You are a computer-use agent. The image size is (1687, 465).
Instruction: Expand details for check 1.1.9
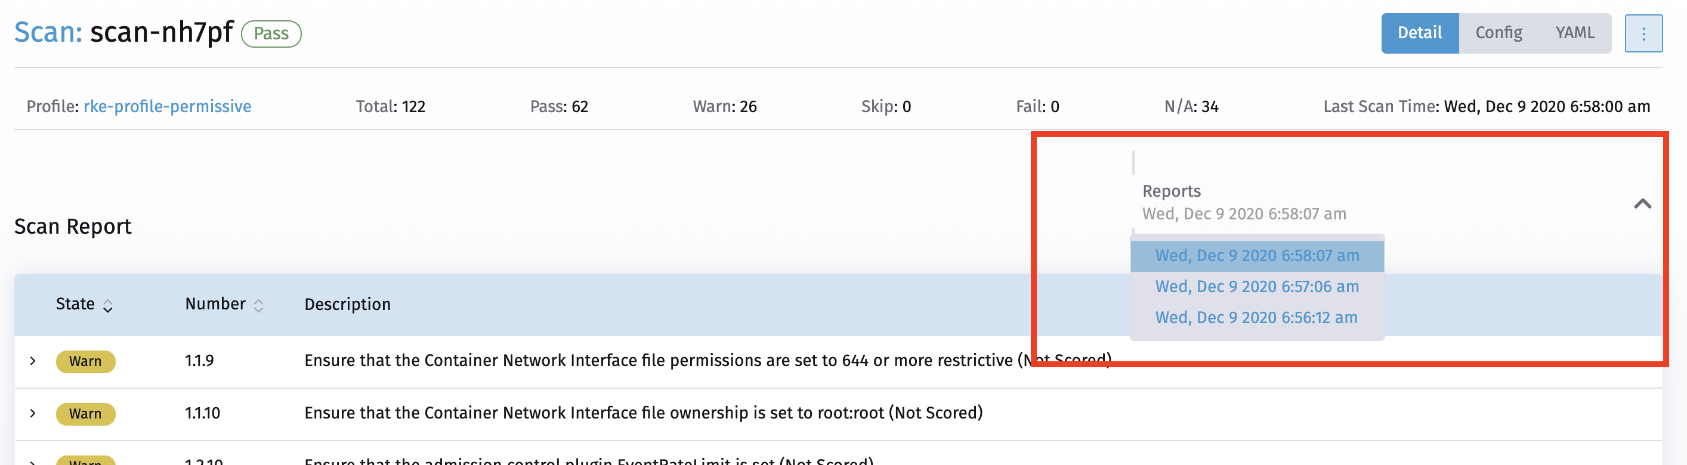(x=33, y=361)
